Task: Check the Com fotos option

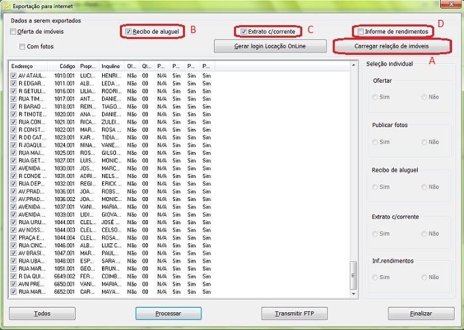Action: click(x=23, y=47)
